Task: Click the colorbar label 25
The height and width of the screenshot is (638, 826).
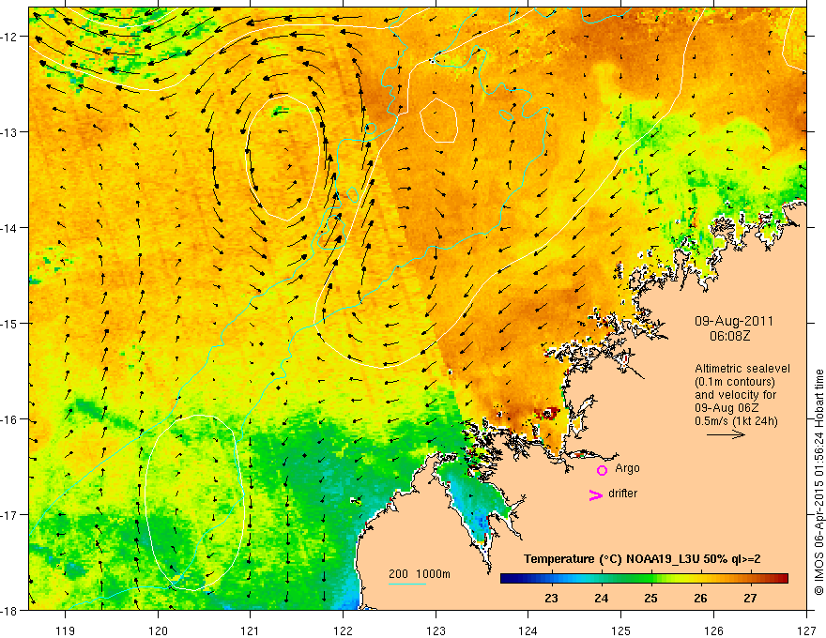Action: pyautogui.click(x=651, y=599)
